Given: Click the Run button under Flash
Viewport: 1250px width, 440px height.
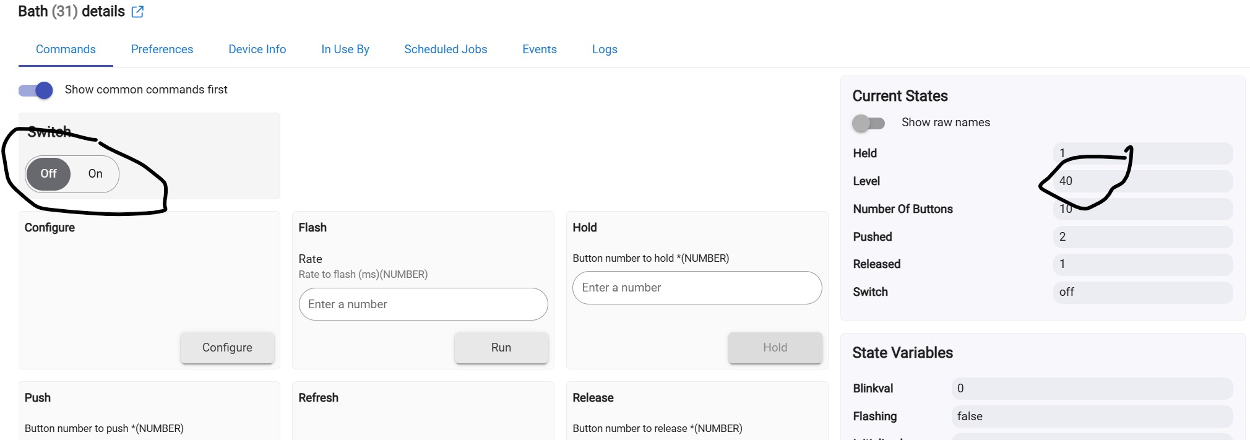Looking at the screenshot, I should point(501,348).
